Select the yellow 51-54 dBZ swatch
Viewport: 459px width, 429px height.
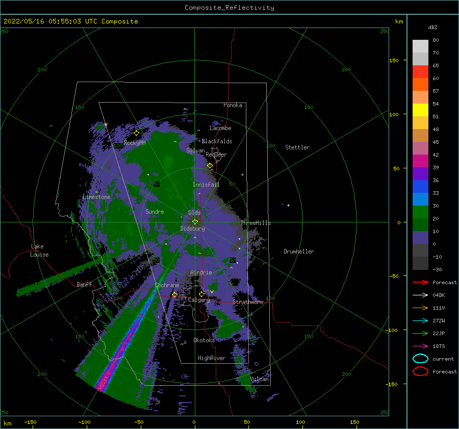tap(420, 110)
